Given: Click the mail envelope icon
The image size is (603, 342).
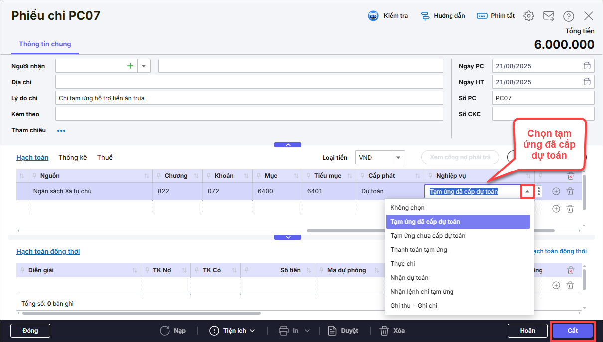Looking at the screenshot, I should click(x=549, y=16).
